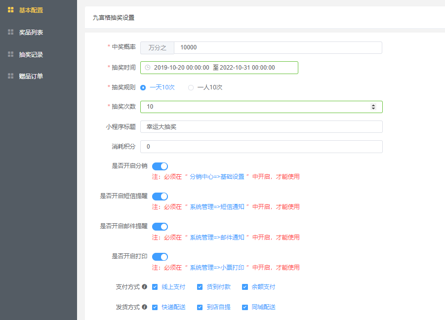Open the 抽奖时间 date range picker
Viewport: 445px width, 320px height.
[219, 68]
